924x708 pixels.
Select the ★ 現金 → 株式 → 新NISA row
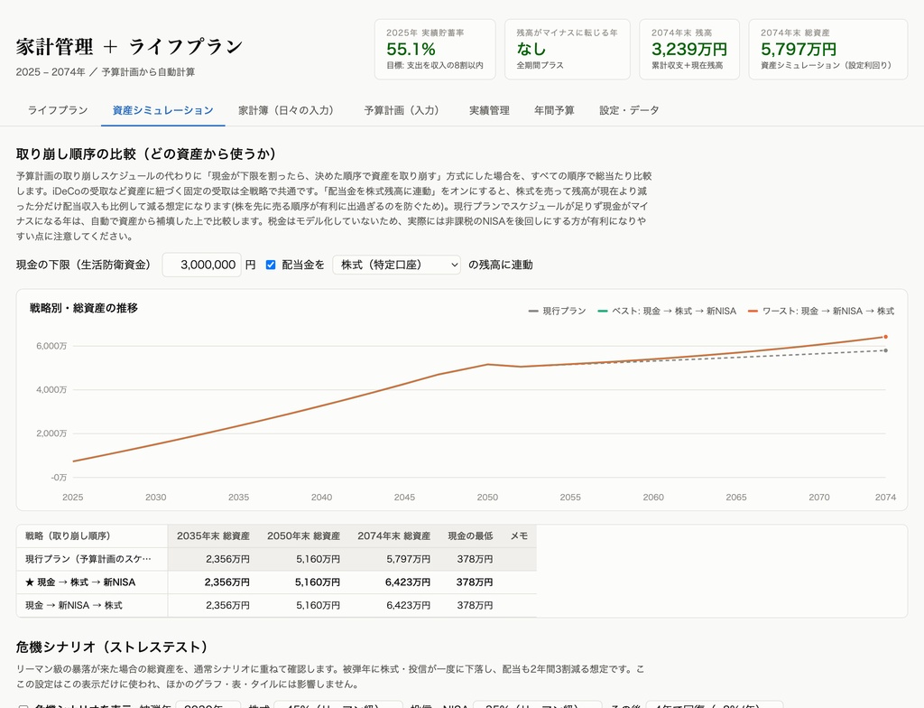276,582
